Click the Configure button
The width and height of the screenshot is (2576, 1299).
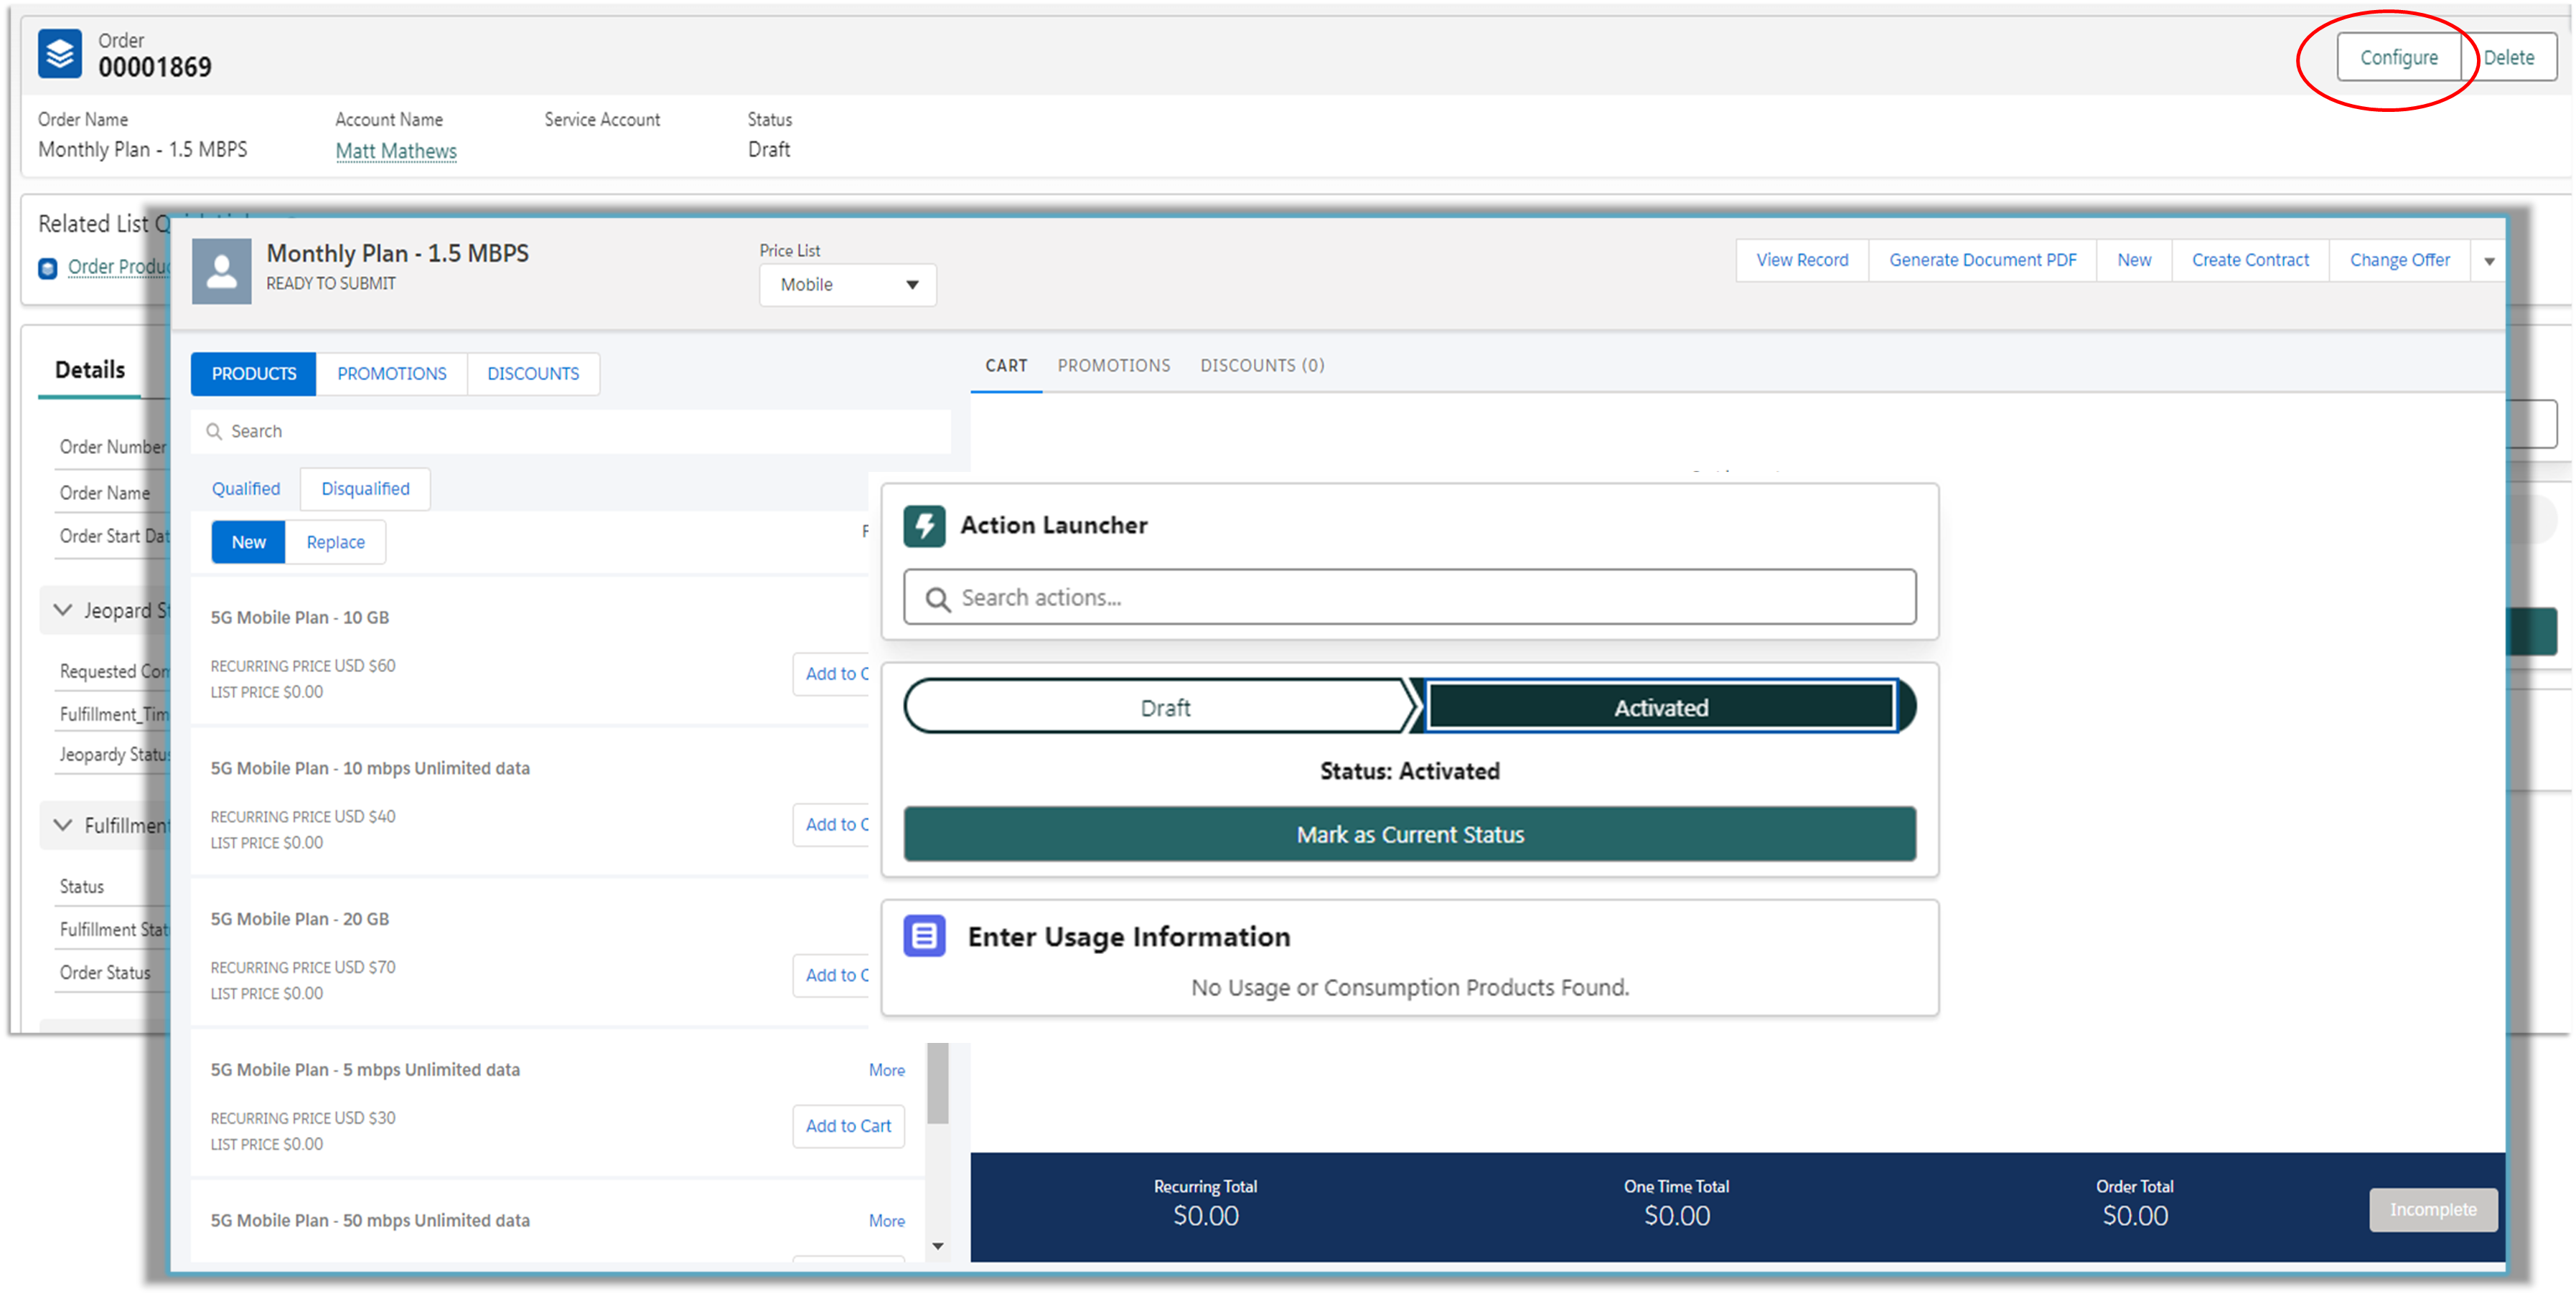(x=2398, y=58)
